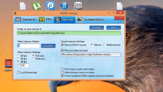Choose Full-size video capture
This screenshot has height=92, width=163.
33,56
